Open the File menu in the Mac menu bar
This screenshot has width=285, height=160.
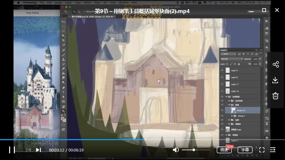click(42, 3)
